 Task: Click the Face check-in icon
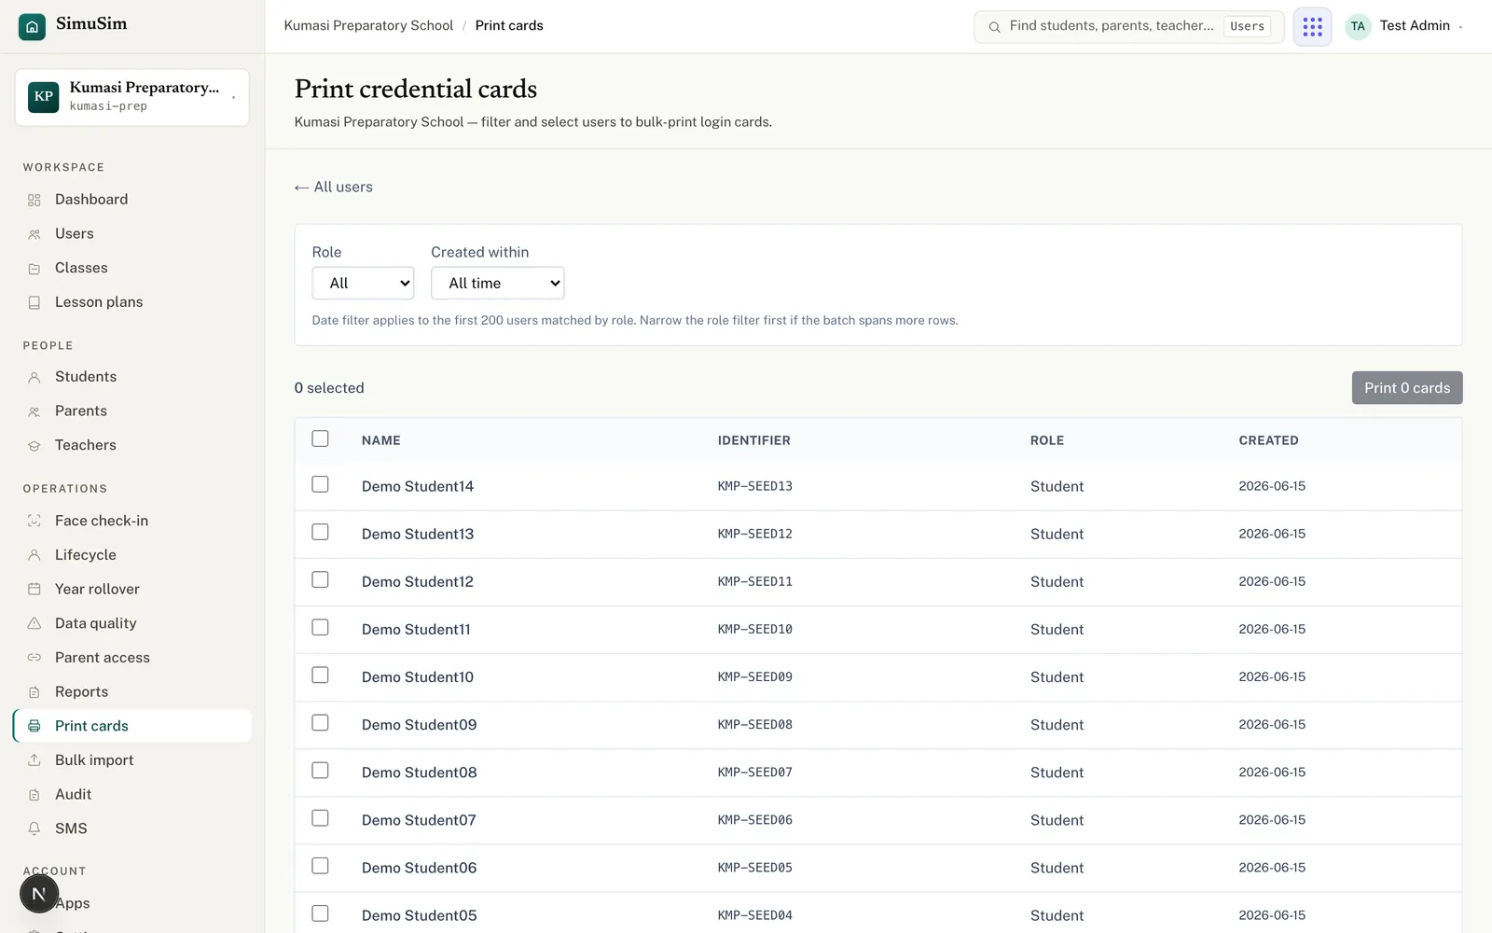35,521
